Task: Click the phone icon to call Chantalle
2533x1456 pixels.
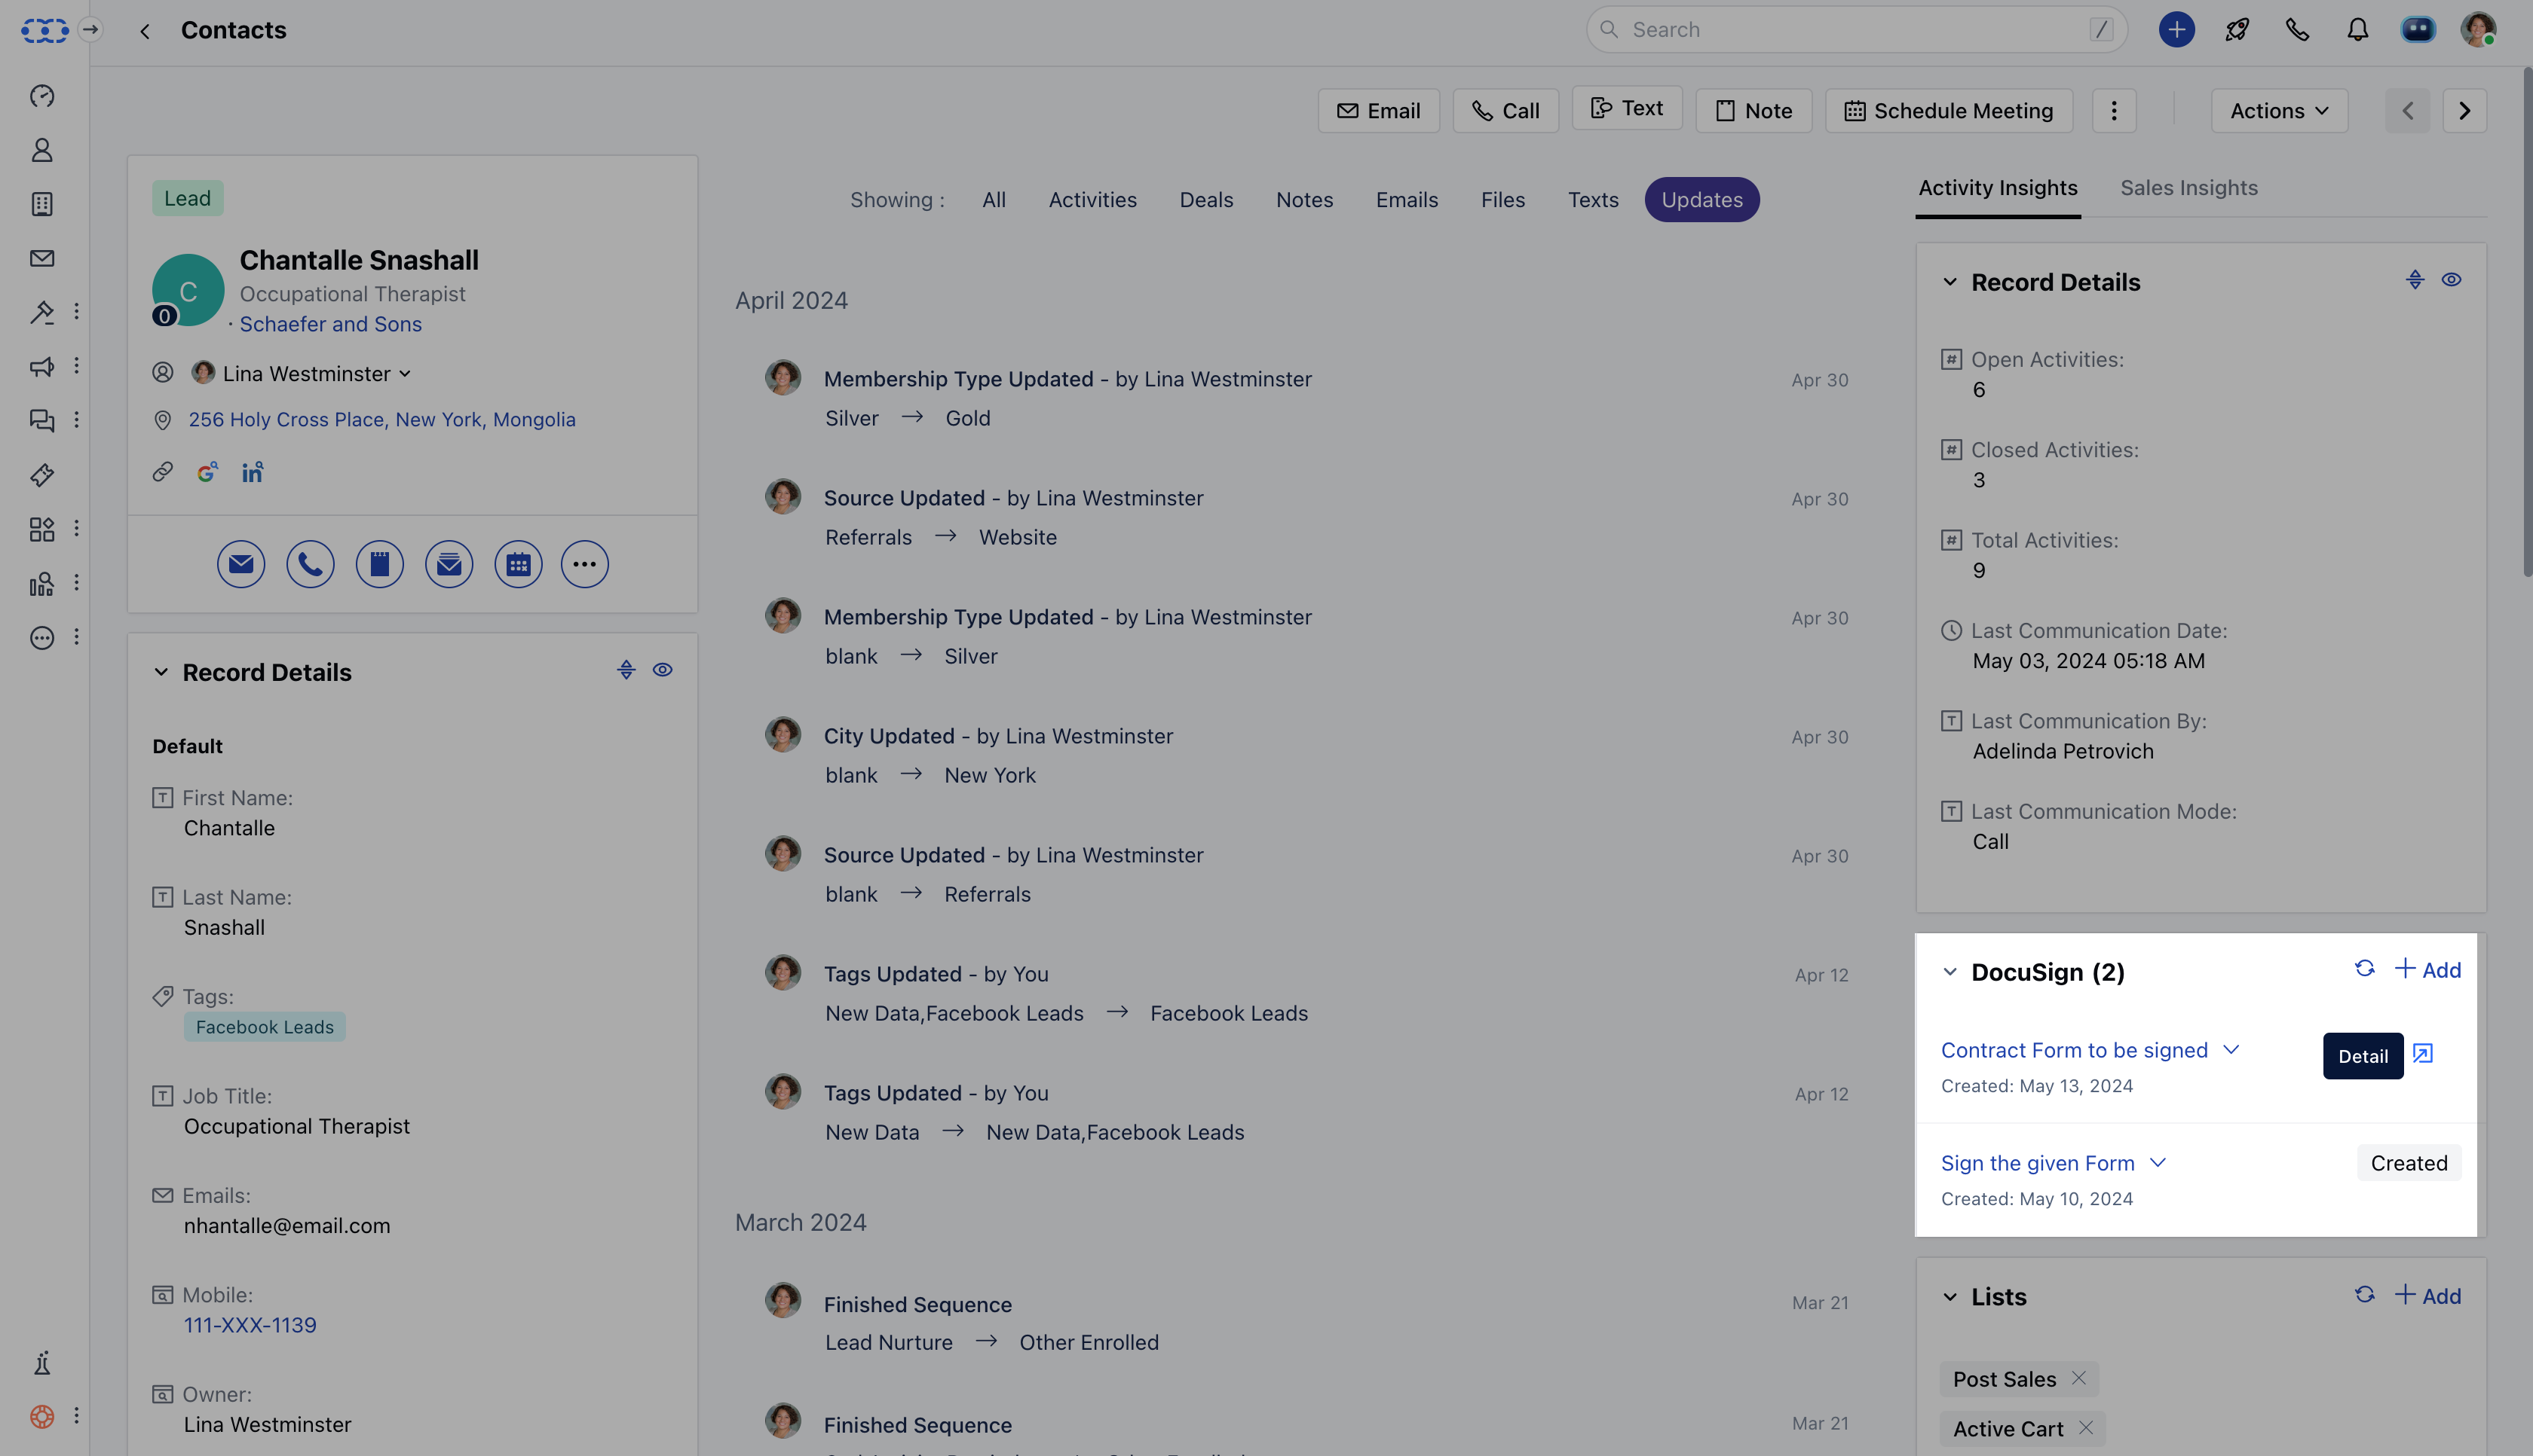Action: [311, 563]
